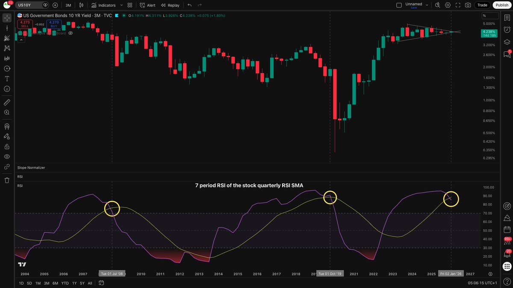
Task: Open notifications icon with 99+ badge
Action: [507, 242]
